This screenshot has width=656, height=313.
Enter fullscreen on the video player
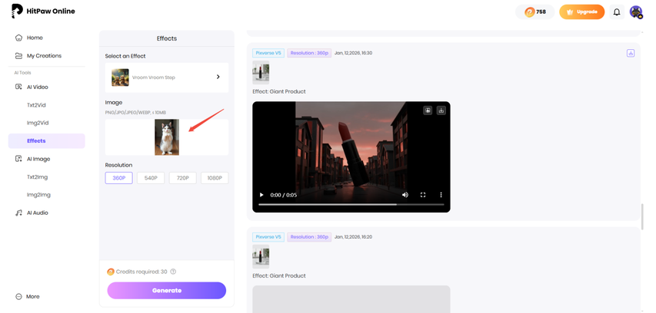[x=423, y=195]
